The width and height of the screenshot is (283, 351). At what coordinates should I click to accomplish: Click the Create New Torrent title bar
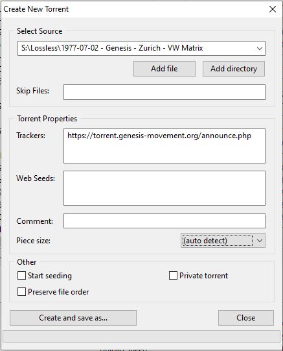pos(134,9)
